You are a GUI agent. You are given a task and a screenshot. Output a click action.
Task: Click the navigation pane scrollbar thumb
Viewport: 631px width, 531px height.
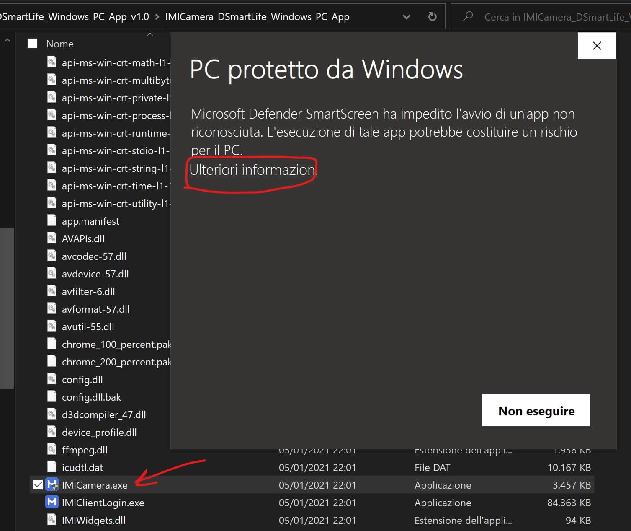(7, 308)
